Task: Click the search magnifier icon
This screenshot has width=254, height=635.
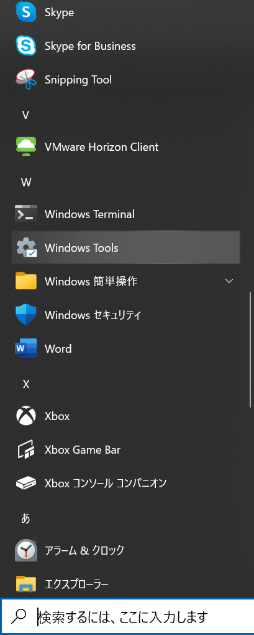Action: pos(18,616)
